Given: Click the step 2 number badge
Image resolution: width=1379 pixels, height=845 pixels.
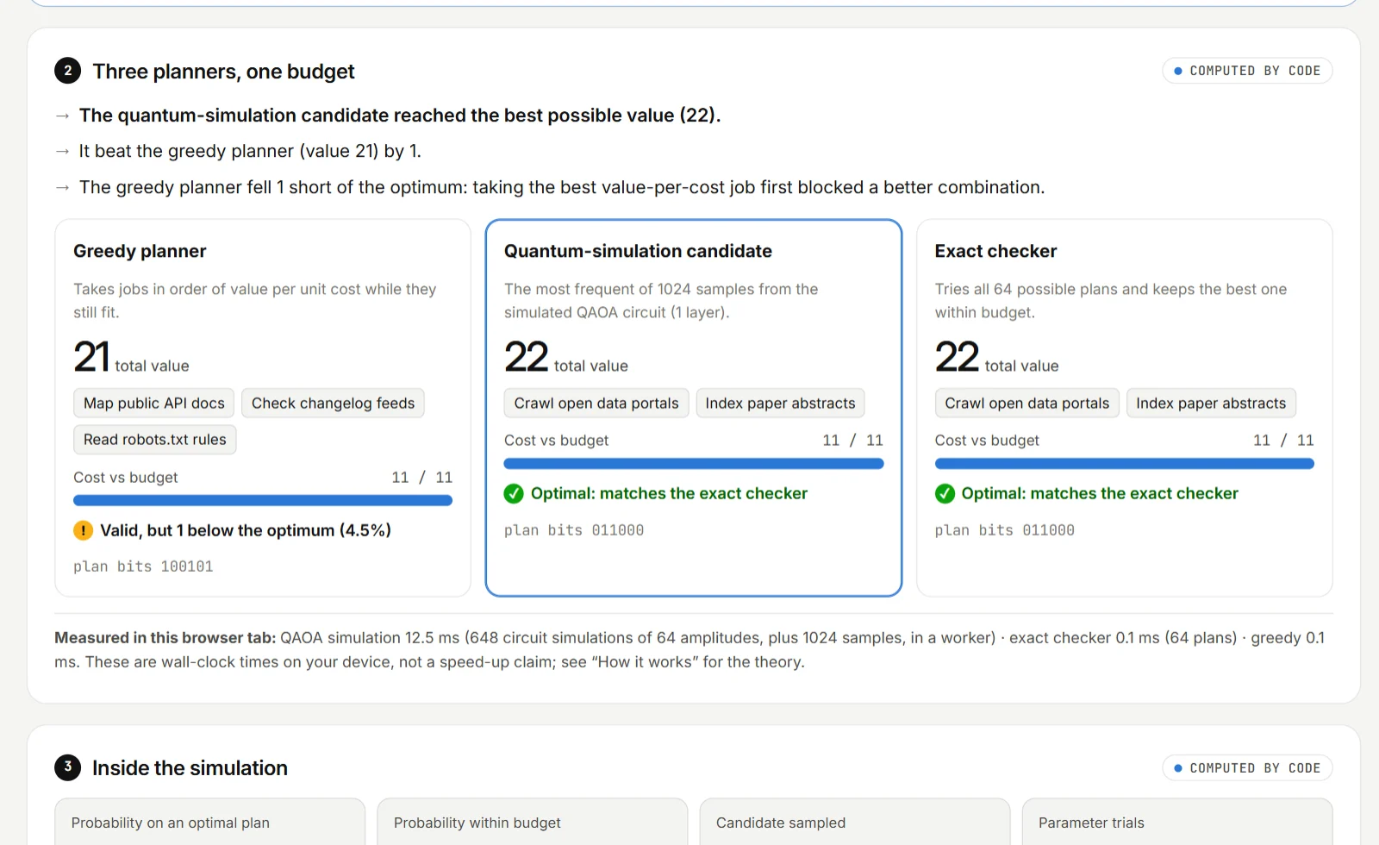Looking at the screenshot, I should click(x=68, y=71).
